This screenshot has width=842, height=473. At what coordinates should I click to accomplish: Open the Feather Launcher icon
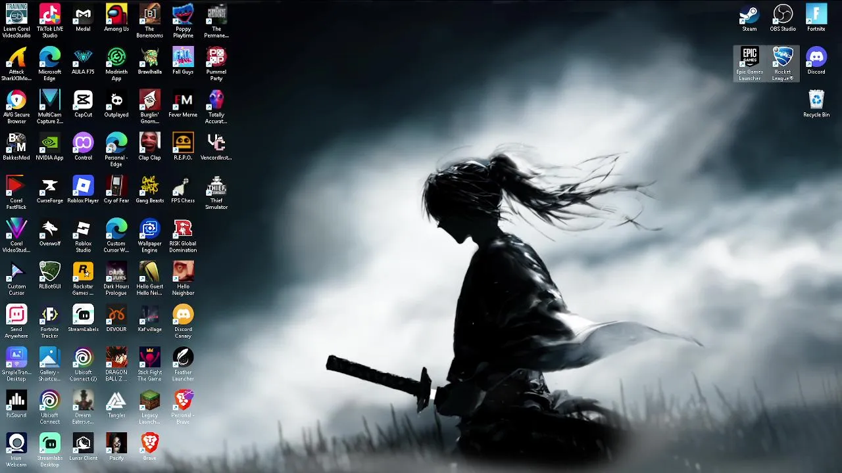coord(183,357)
